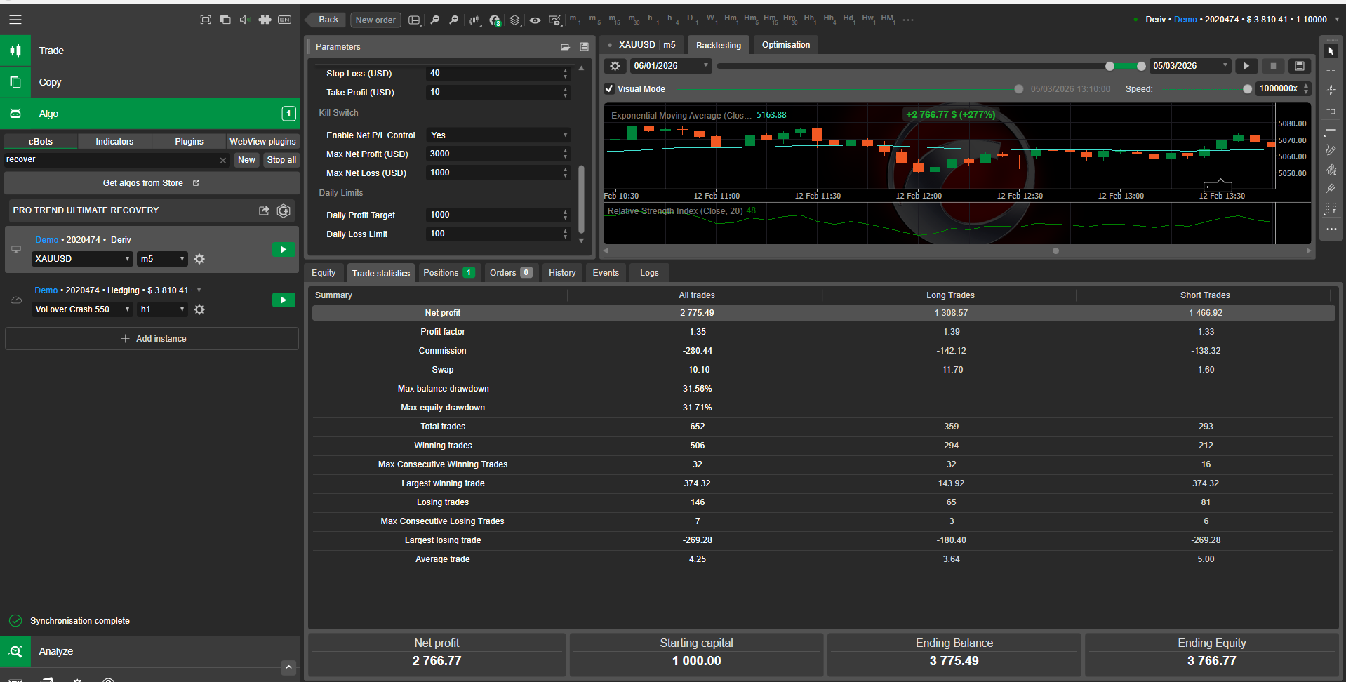This screenshot has height=682, width=1346.
Task: Open the chart type candlestick icon
Action: (474, 20)
